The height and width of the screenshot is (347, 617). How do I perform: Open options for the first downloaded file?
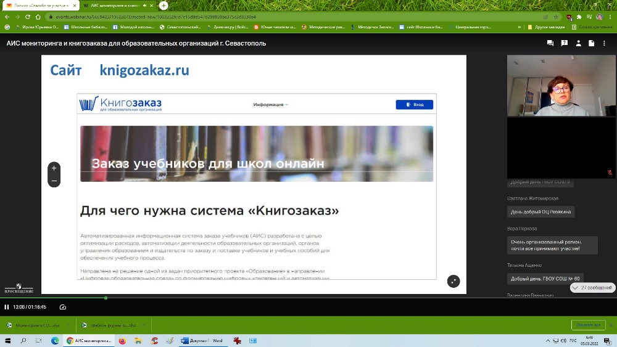(68, 325)
